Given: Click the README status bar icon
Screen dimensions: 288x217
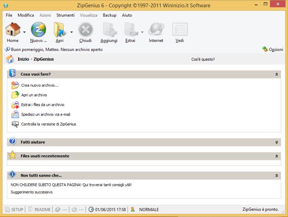Looking at the screenshot, I should coord(31,210).
